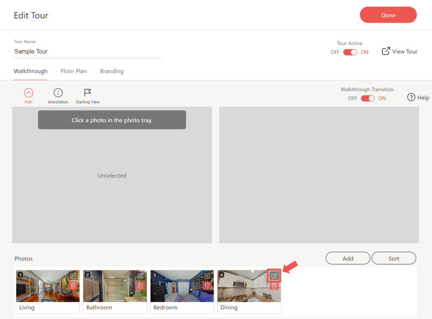Click edit icon on Living photo

click(73, 276)
